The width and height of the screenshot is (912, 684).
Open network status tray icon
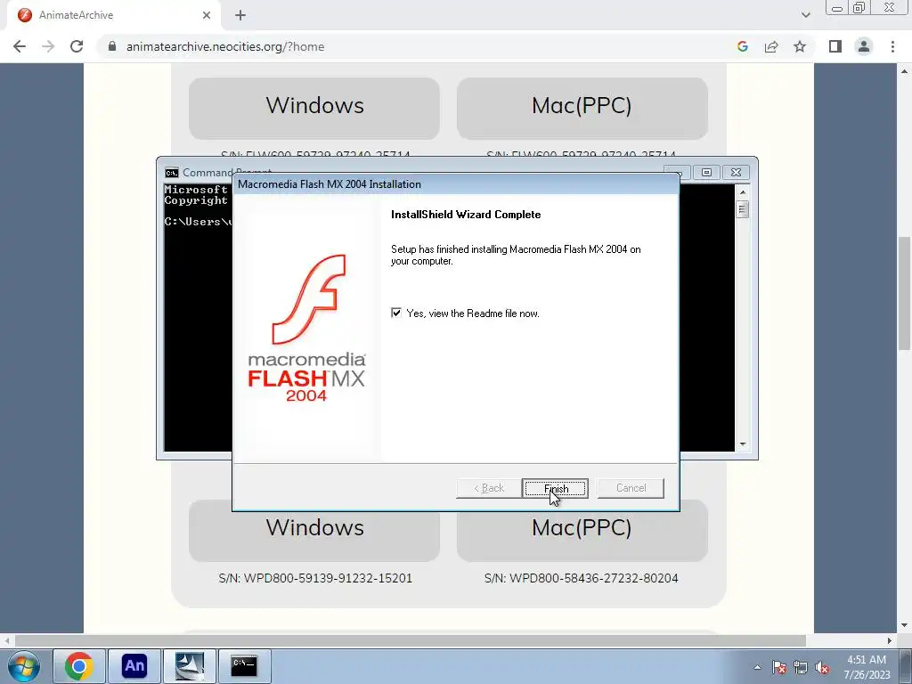(x=801, y=667)
